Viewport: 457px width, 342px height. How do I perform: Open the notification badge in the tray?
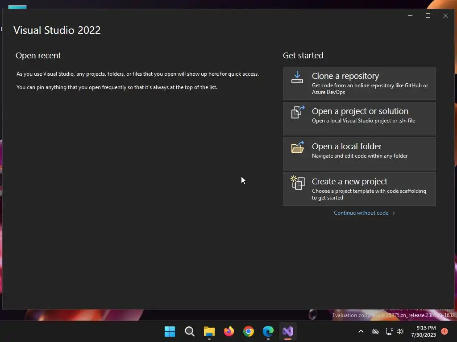(445, 331)
